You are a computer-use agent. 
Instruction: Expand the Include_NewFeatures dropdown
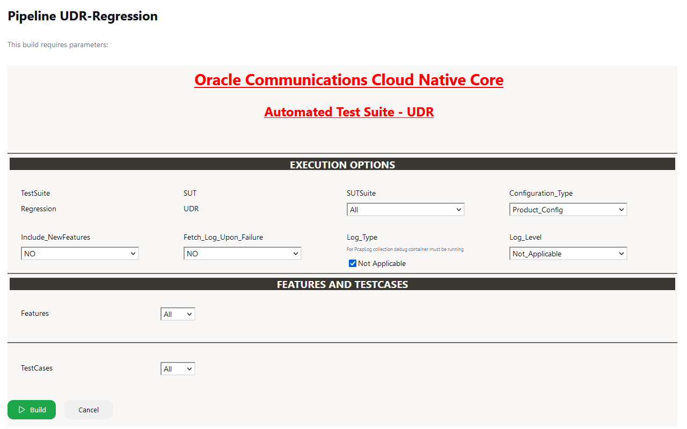(x=80, y=254)
